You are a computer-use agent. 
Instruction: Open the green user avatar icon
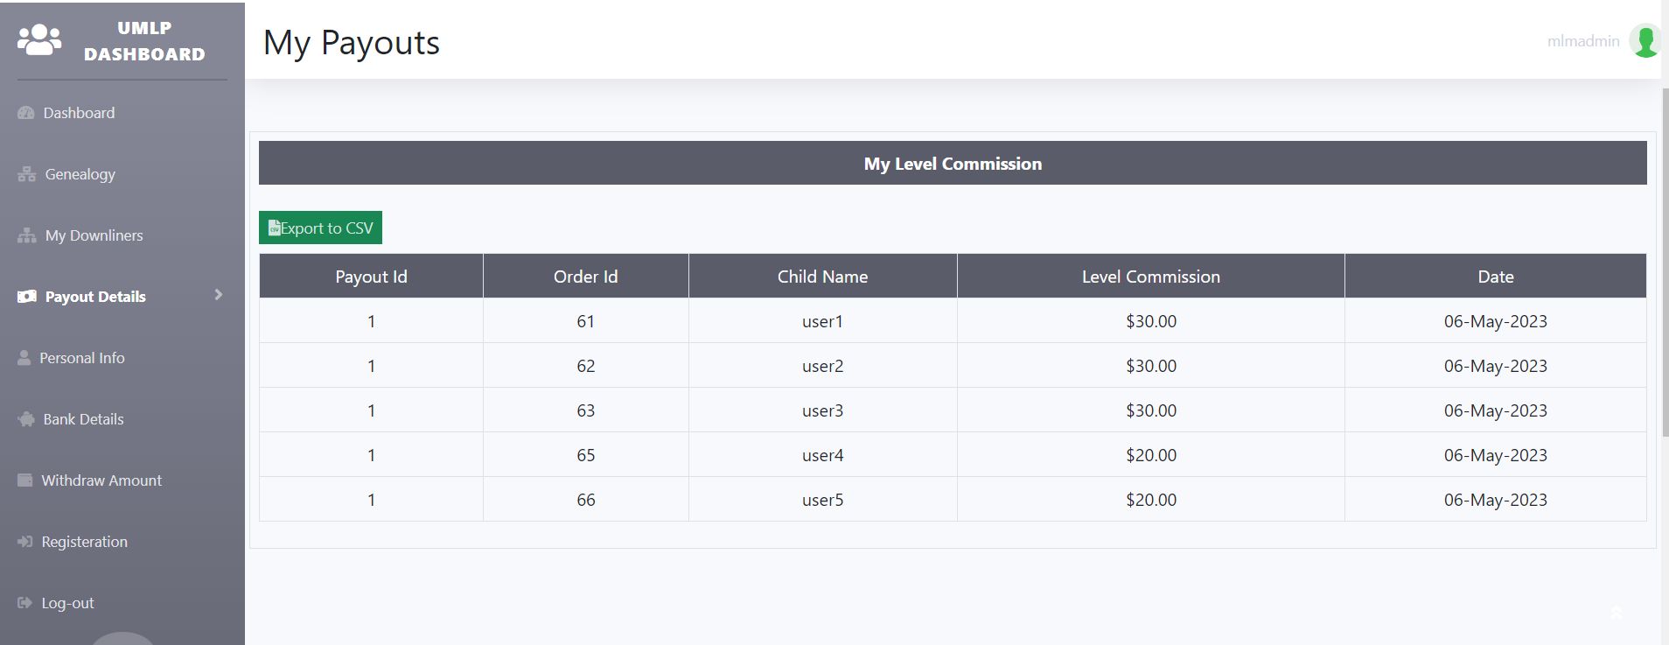coord(1645,41)
